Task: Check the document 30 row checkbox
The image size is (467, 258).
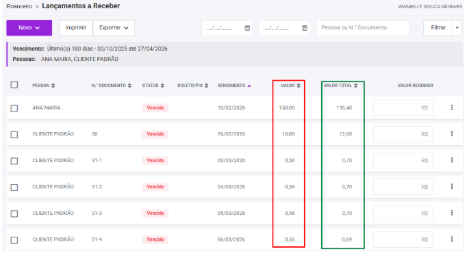Action: [14, 135]
